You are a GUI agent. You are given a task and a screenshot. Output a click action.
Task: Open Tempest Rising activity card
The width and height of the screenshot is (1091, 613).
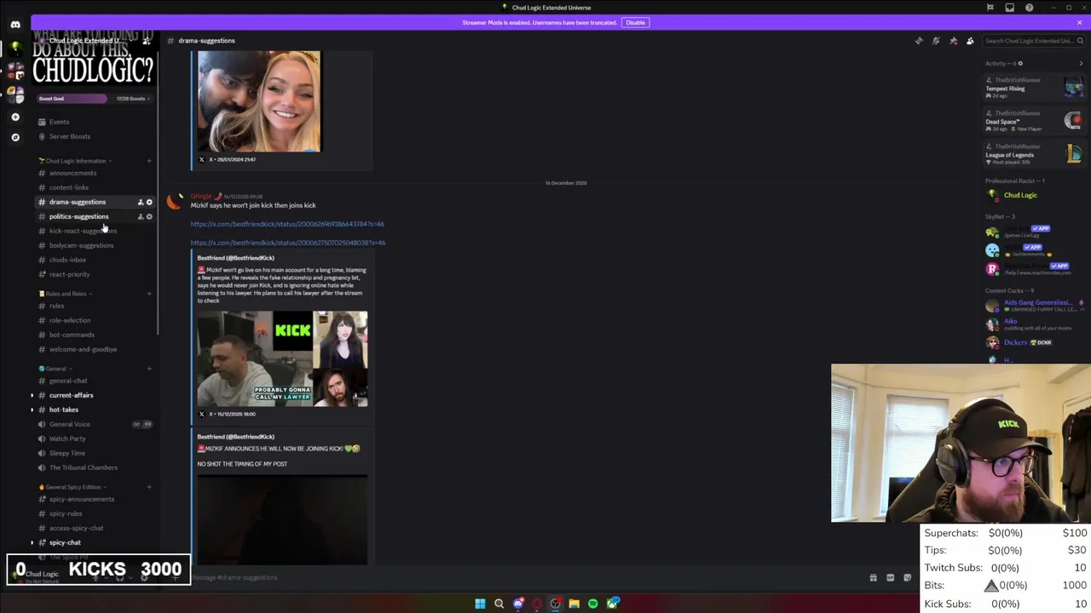click(x=1034, y=86)
